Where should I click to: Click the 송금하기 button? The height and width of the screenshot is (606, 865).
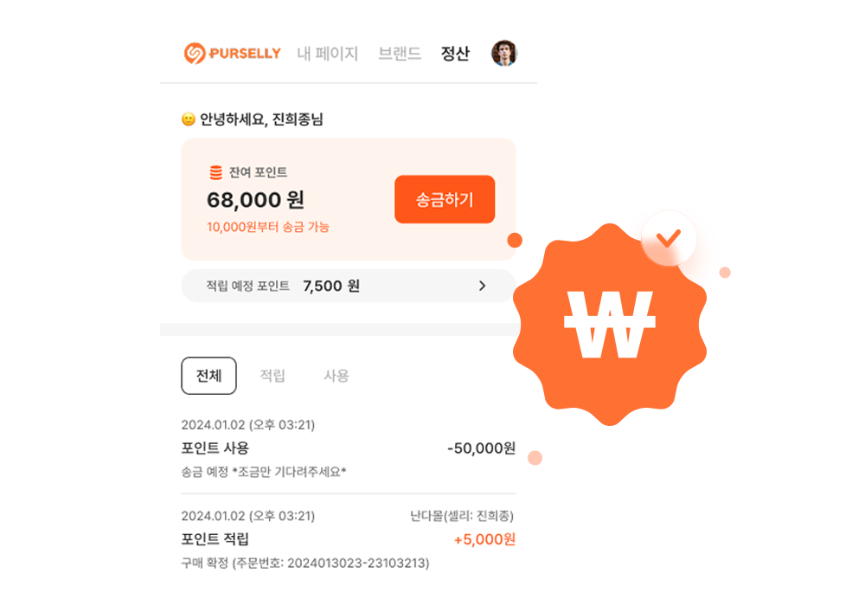[445, 199]
